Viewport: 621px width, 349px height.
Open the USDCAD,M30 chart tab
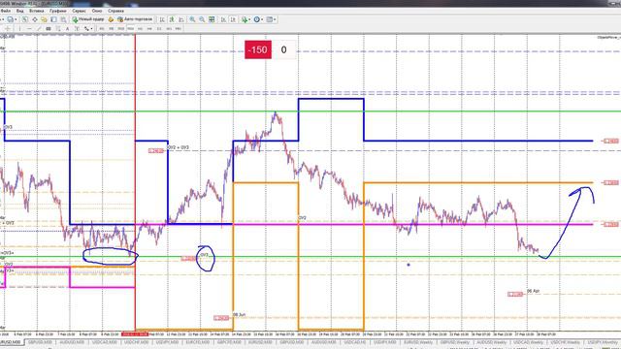coord(104,342)
